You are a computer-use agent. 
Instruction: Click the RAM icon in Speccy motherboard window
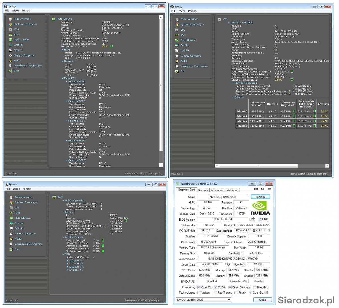(10, 34)
